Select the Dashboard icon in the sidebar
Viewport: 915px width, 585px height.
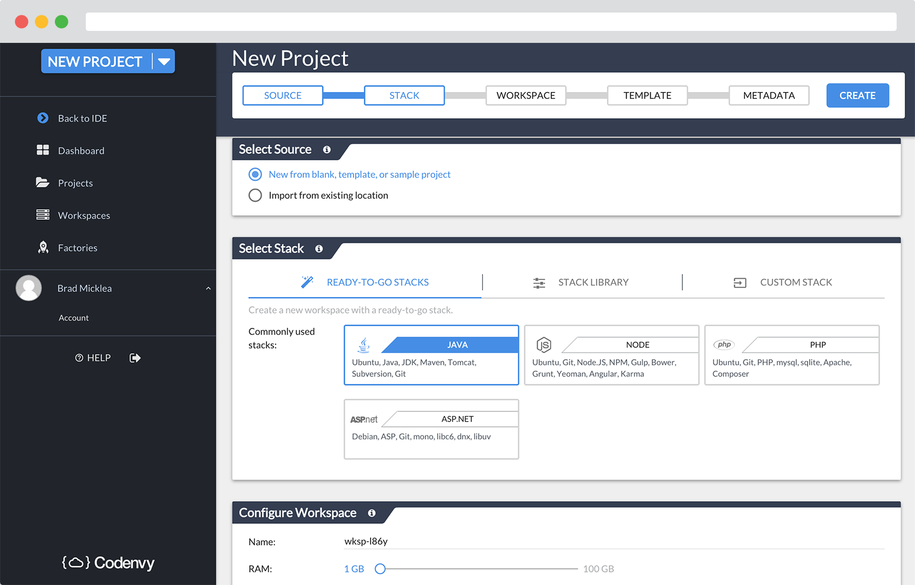[x=43, y=150]
